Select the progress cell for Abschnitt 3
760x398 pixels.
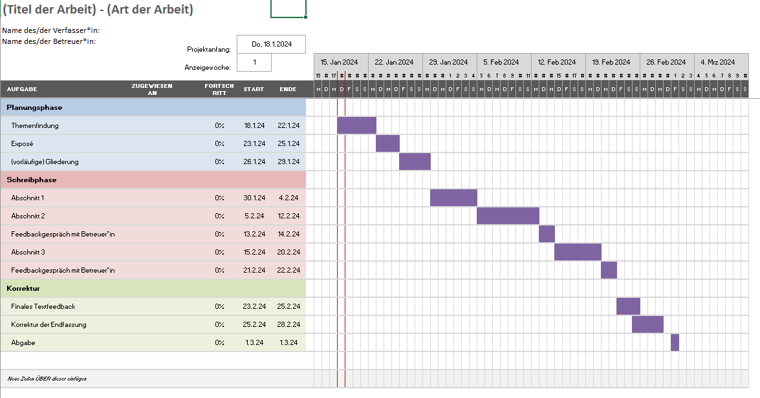(x=219, y=252)
